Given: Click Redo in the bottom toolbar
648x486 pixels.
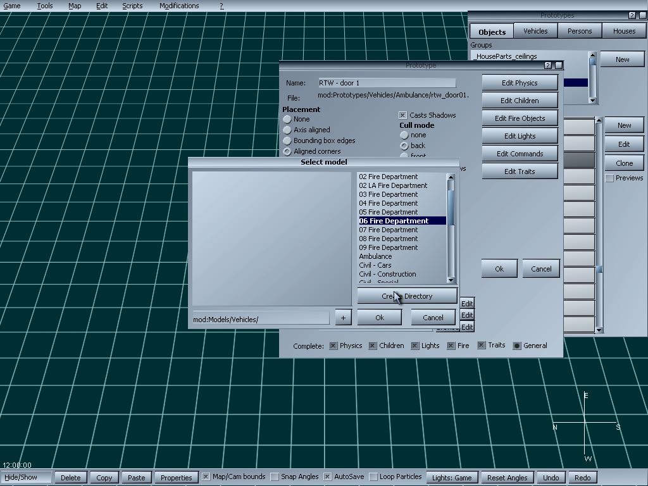Looking at the screenshot, I should (582, 477).
